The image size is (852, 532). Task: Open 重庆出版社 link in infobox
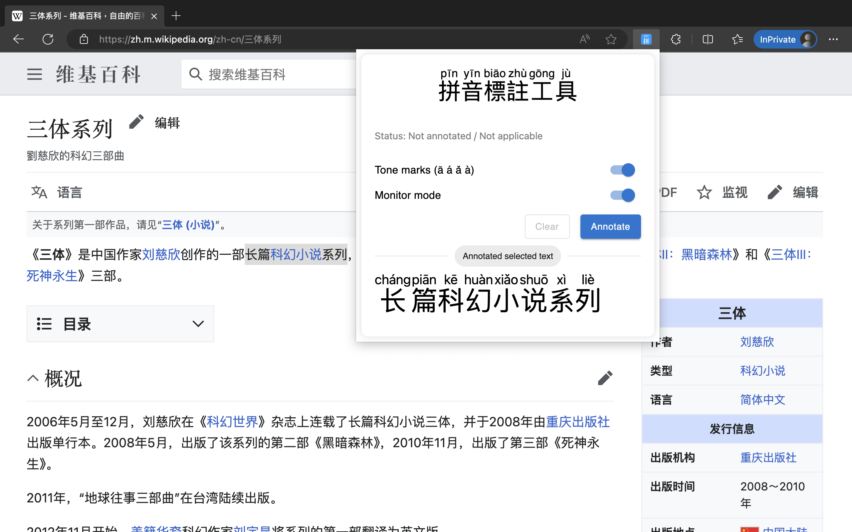[x=768, y=458]
